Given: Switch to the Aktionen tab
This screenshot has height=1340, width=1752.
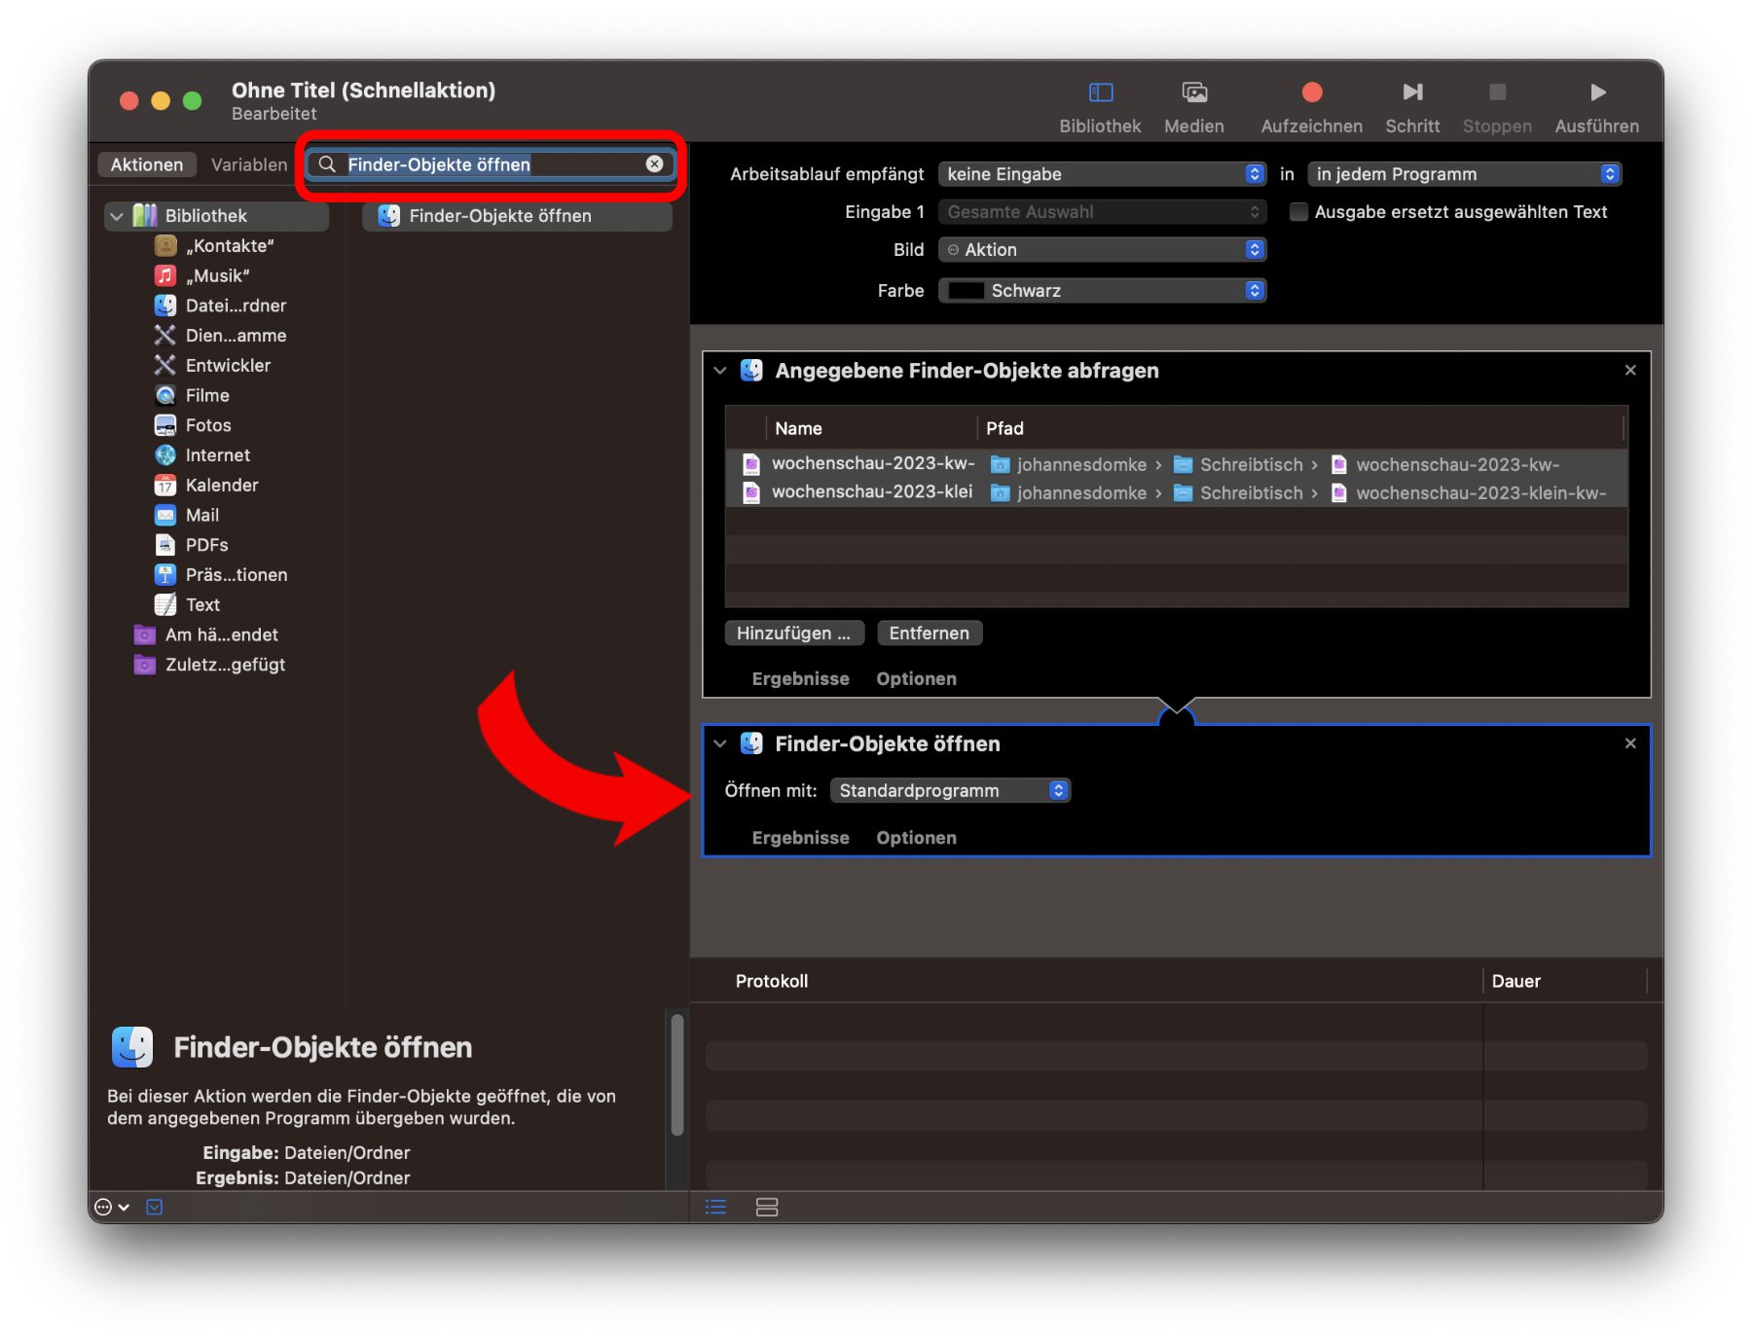Looking at the screenshot, I should click(147, 164).
